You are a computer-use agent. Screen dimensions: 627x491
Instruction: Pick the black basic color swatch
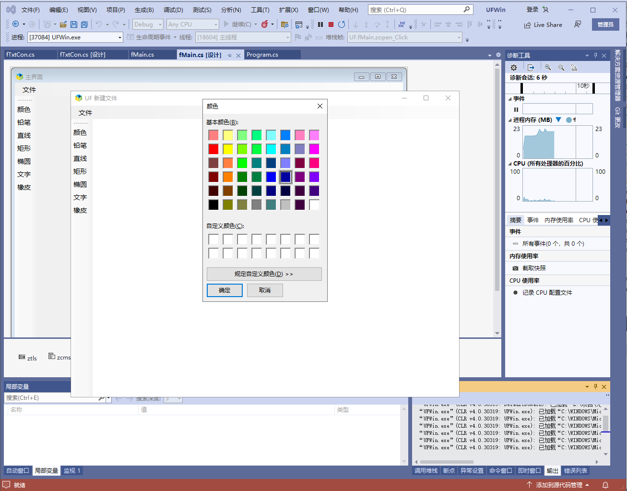point(213,204)
